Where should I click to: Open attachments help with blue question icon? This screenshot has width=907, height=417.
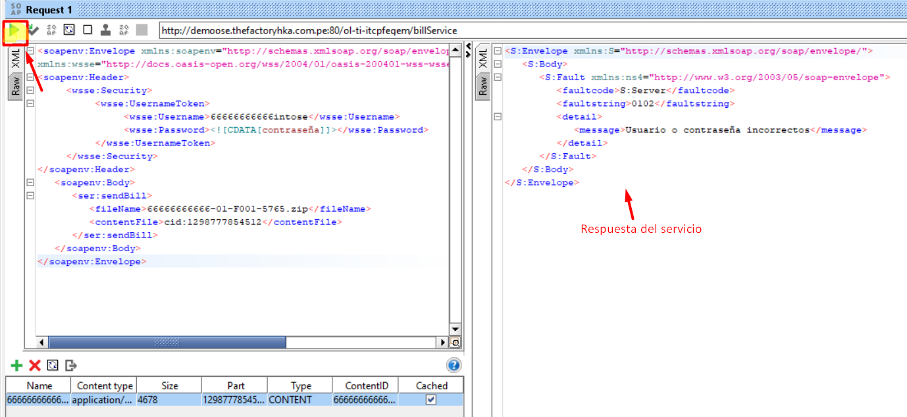click(453, 365)
